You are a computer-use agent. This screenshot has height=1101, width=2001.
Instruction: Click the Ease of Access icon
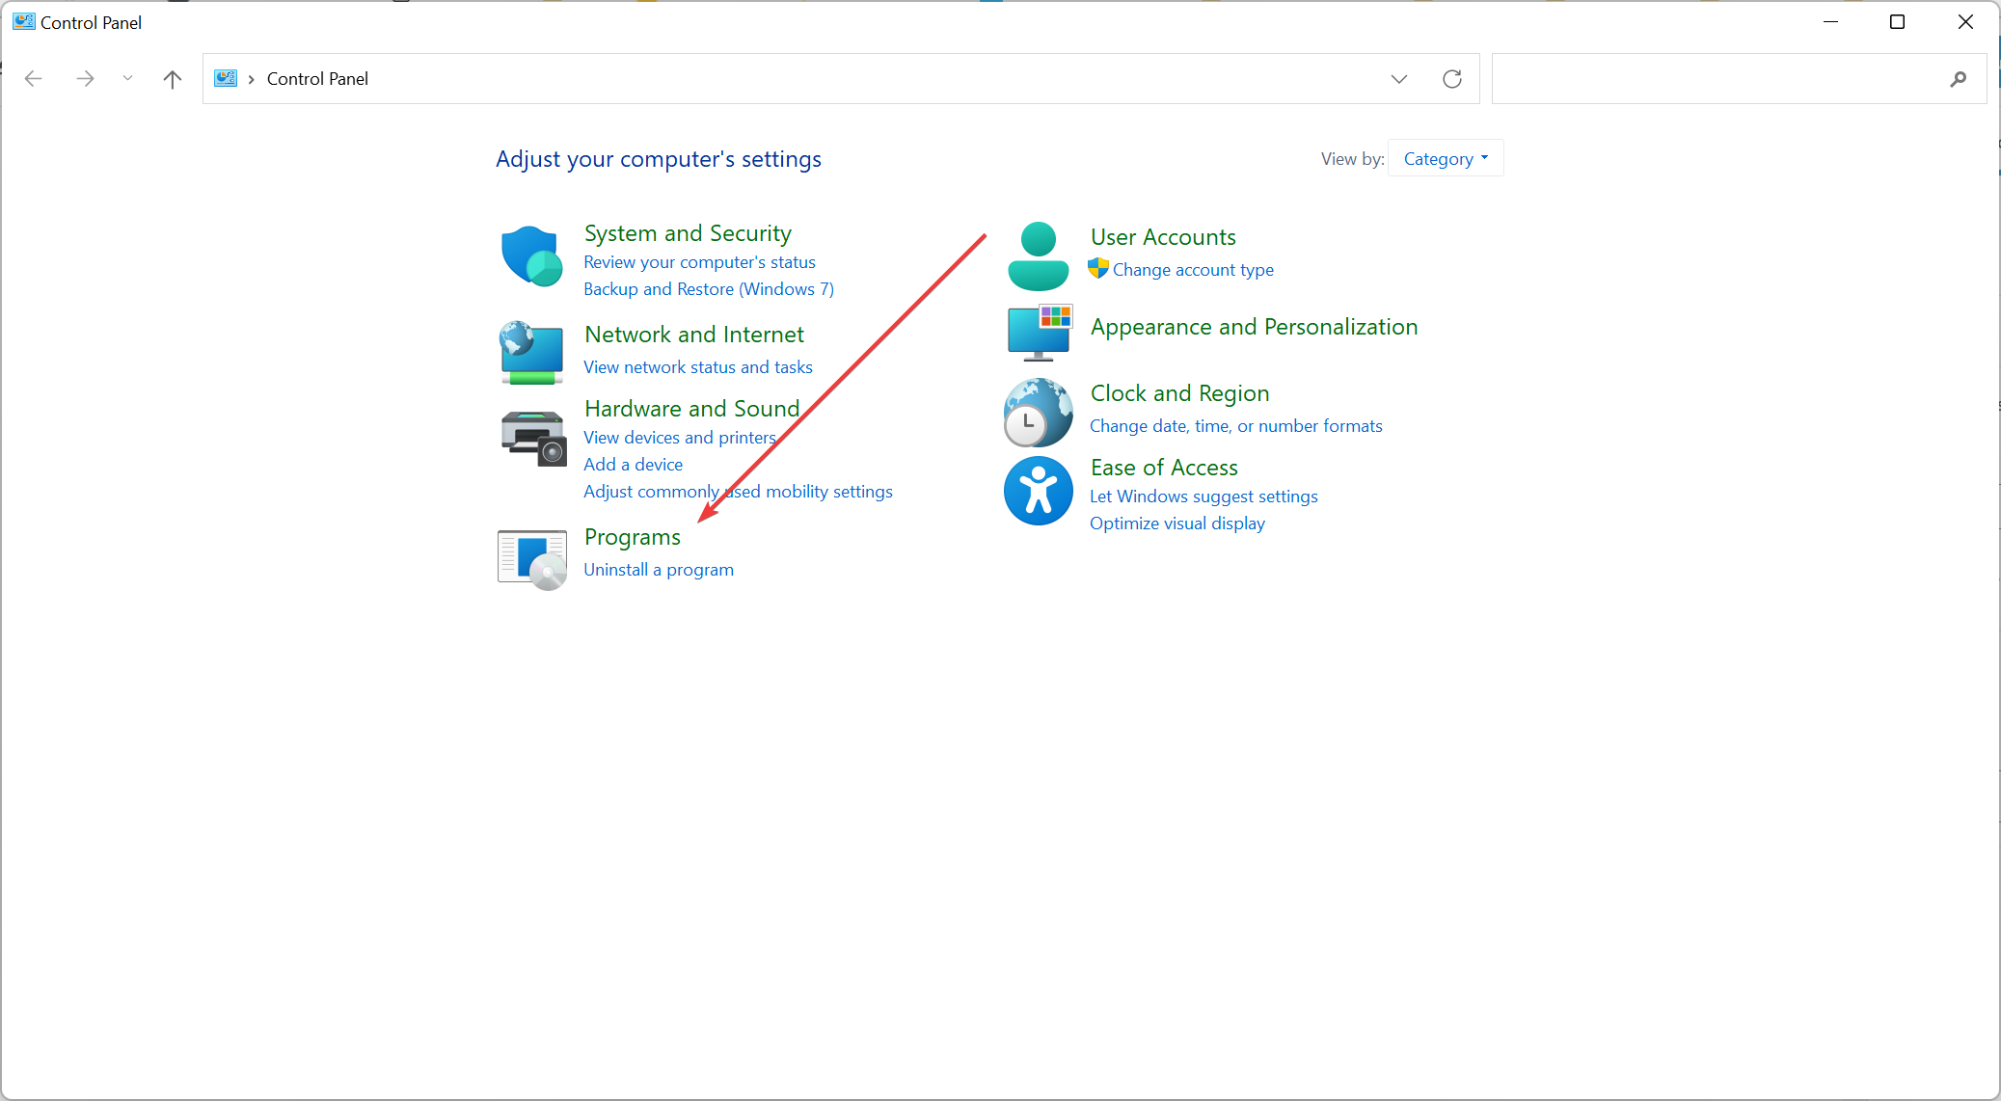(1039, 491)
